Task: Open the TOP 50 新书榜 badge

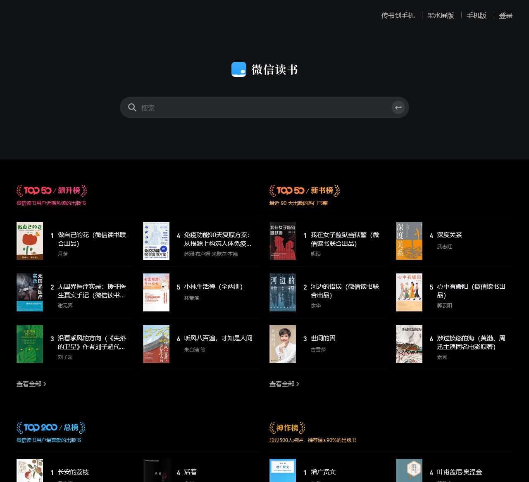Action: pos(305,190)
